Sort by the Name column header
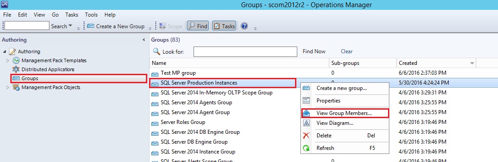Screen dimensions: 498x162 [x=239, y=63]
